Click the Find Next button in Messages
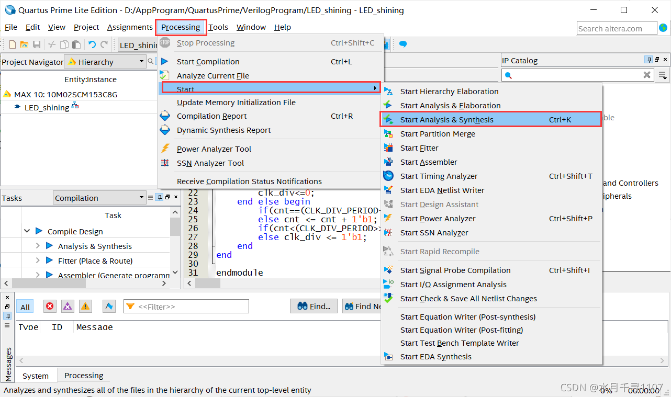The width and height of the screenshot is (671, 397). [x=362, y=307]
